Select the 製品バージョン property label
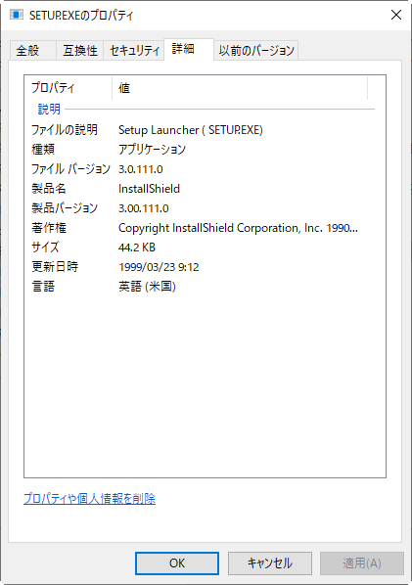Viewport: 412px width, 585px height. click(x=65, y=208)
